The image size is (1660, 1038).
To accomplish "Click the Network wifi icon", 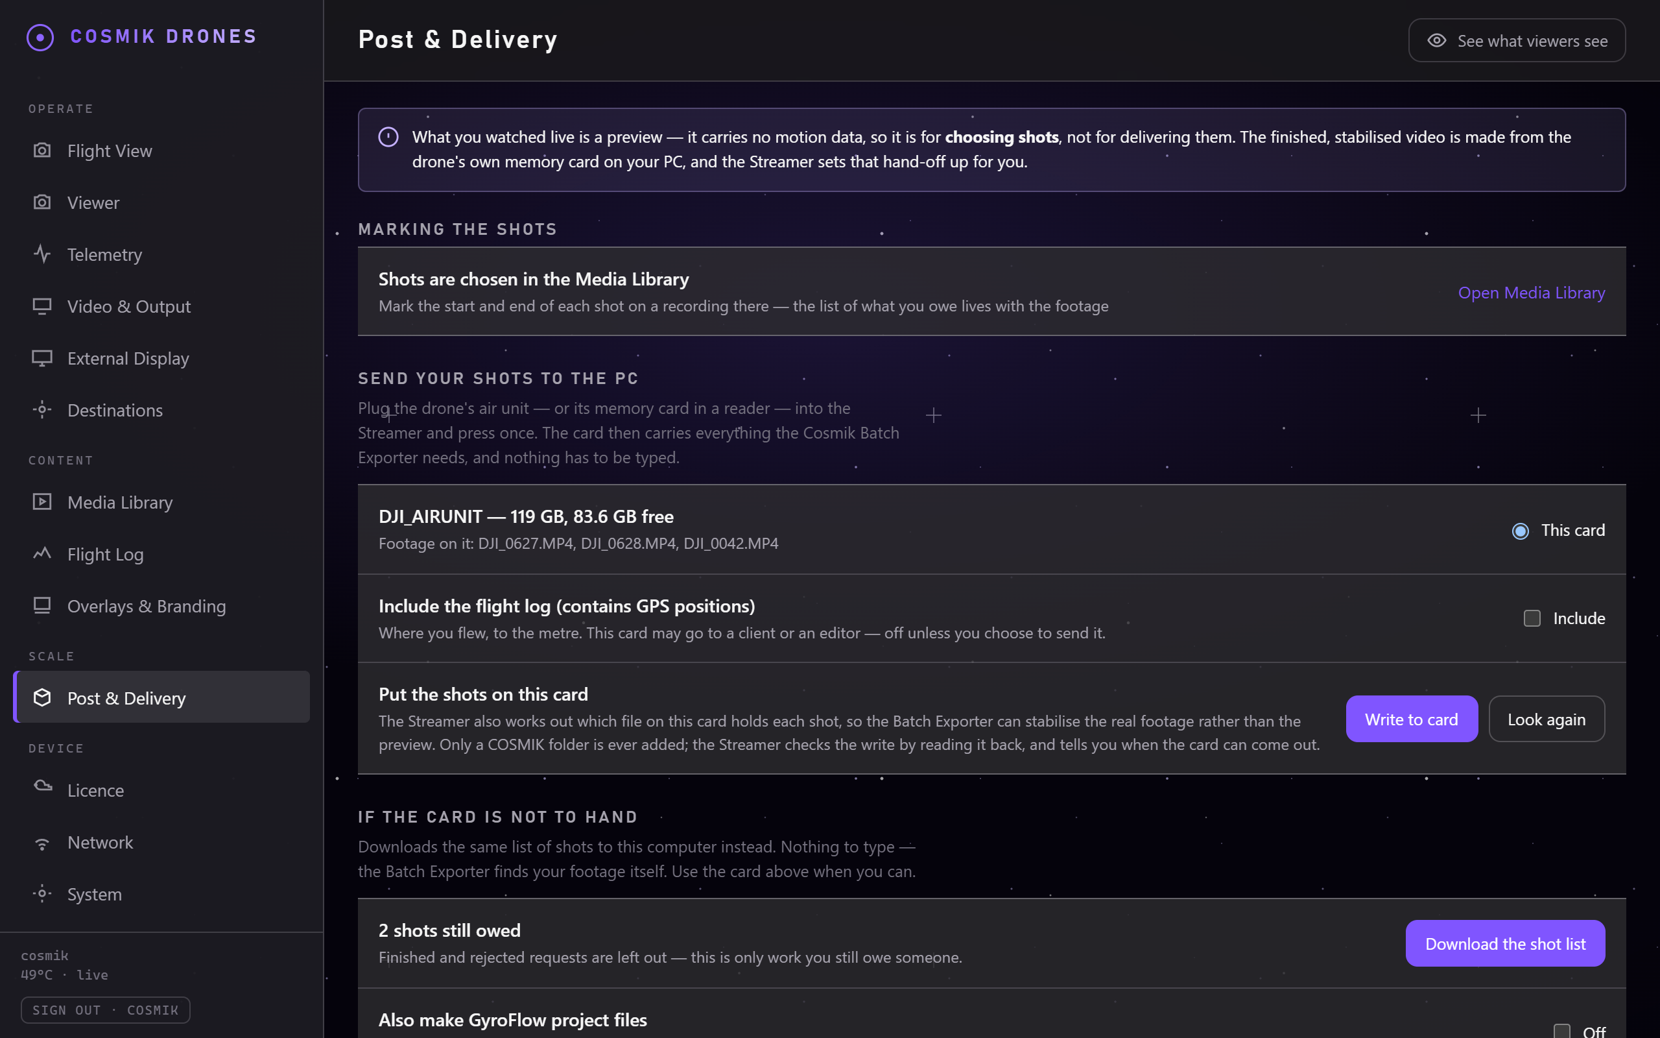I will click(x=42, y=842).
